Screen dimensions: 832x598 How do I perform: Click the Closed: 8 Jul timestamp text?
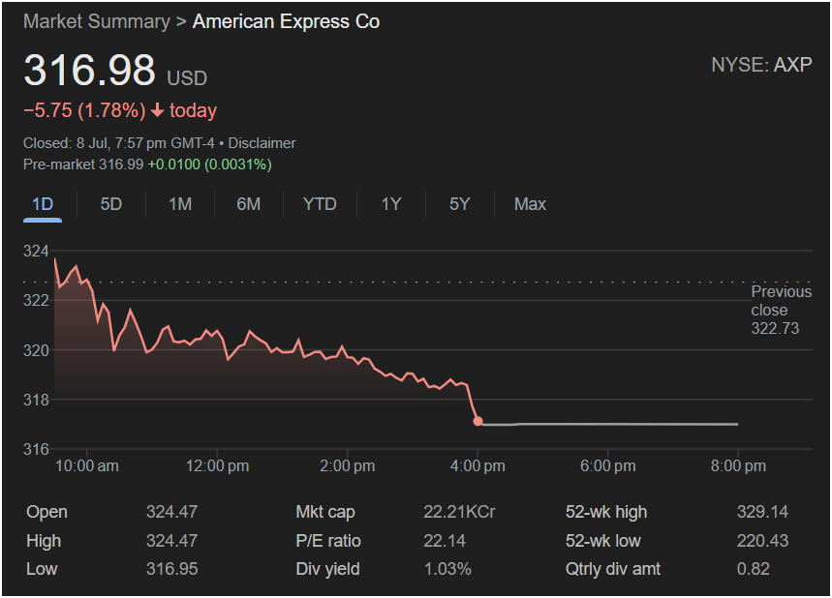[118, 143]
